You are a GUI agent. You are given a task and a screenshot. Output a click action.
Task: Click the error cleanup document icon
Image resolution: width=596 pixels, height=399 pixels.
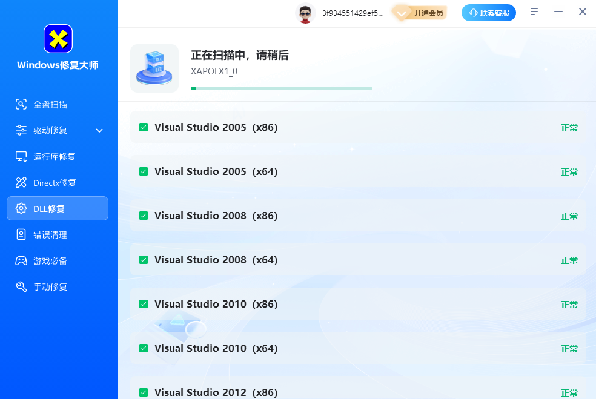21,234
